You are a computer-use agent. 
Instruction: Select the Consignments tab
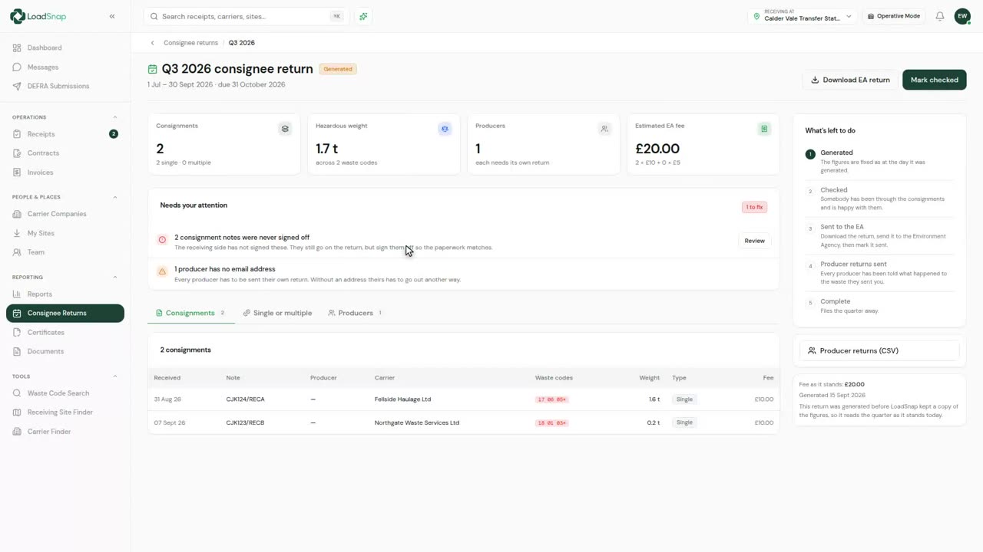pyautogui.click(x=190, y=313)
